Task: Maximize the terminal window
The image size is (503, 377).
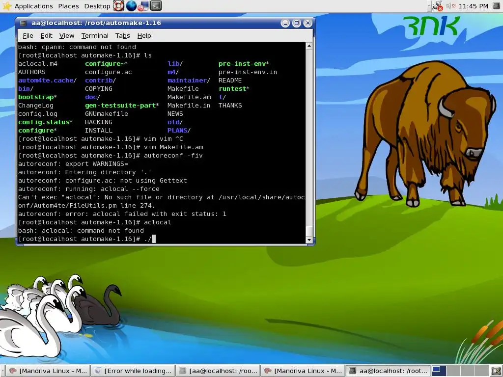Action: [297, 23]
